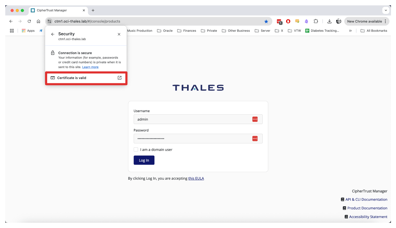Click the site information icon in the address bar
This screenshot has width=396, height=228.
click(x=50, y=21)
